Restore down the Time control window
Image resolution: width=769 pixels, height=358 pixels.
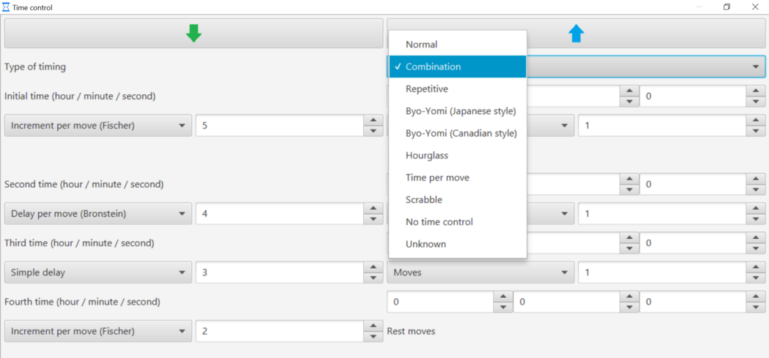point(727,7)
